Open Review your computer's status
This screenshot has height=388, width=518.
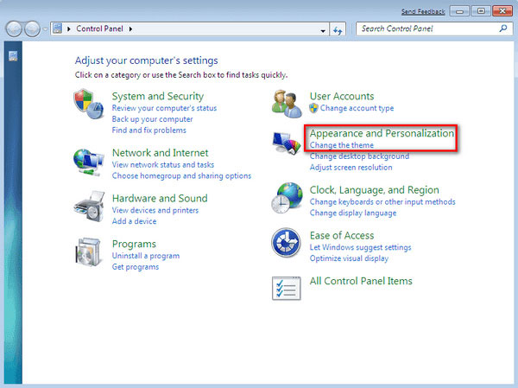164,108
